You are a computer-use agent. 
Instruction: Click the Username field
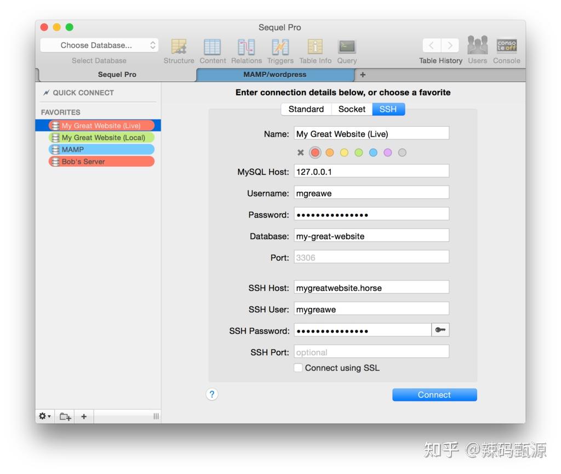(x=371, y=192)
